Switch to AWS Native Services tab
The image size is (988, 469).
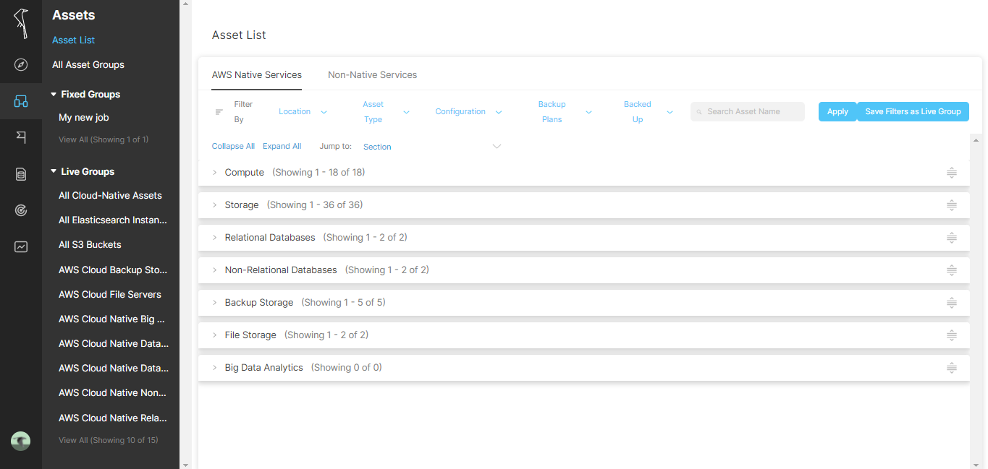click(x=257, y=75)
